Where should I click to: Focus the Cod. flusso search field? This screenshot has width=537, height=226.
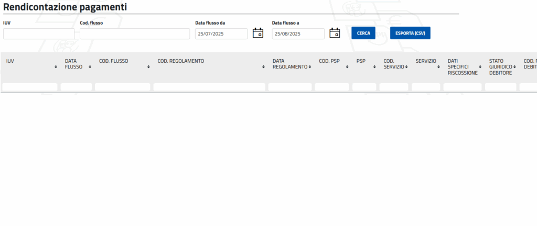[x=135, y=33]
